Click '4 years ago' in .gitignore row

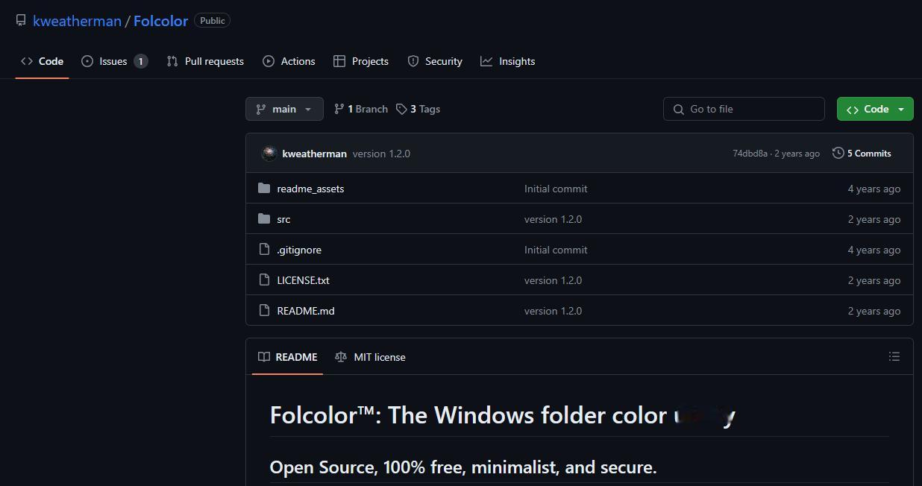874,250
